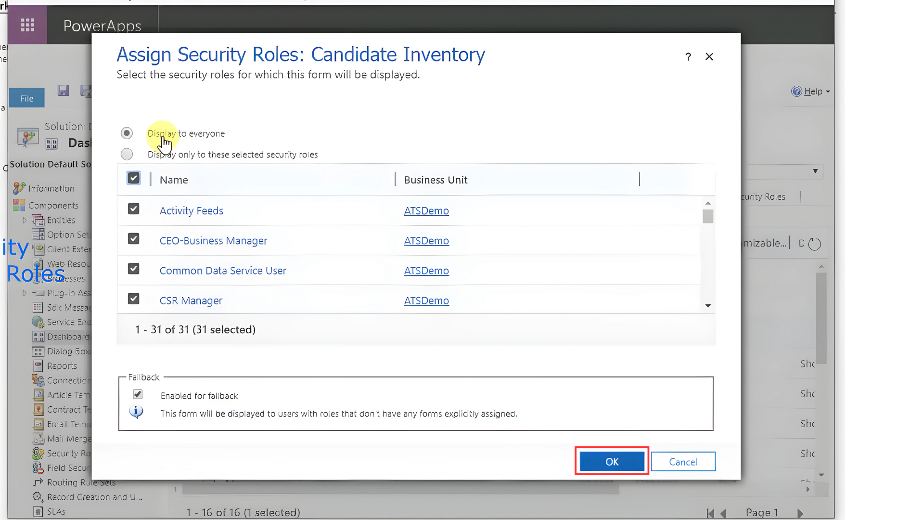Open the Help icon in background window

[797, 91]
